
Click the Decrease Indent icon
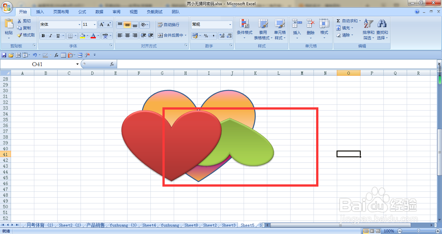click(x=143, y=35)
